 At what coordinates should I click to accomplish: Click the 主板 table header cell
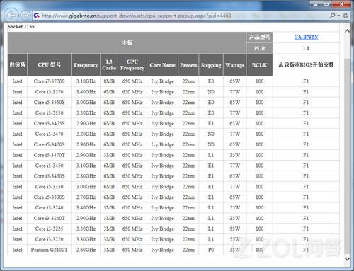127,42
